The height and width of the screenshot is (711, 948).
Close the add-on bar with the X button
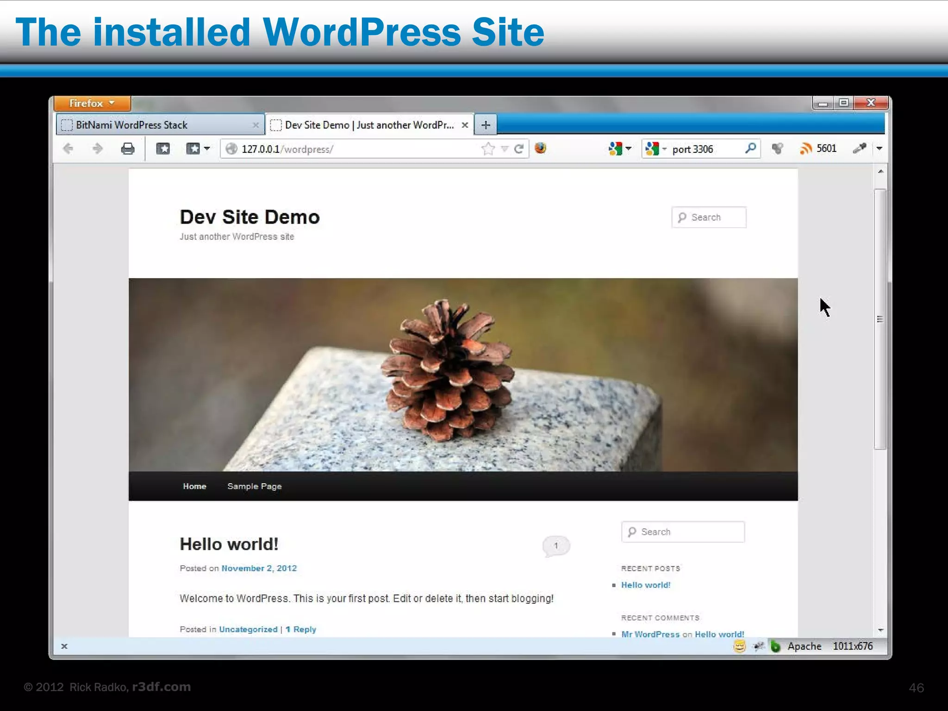tap(64, 646)
